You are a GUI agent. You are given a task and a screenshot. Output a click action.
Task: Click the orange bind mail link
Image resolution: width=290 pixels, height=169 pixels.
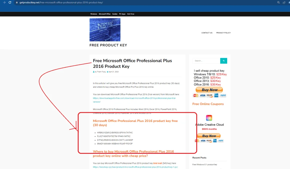click(x=157, y=163)
